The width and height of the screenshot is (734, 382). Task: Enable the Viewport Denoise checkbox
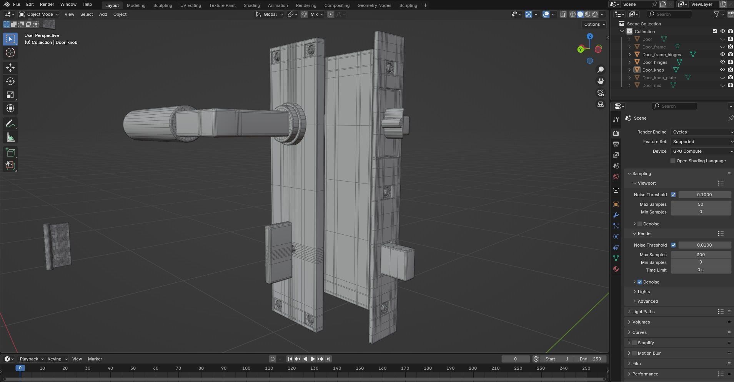click(x=640, y=224)
